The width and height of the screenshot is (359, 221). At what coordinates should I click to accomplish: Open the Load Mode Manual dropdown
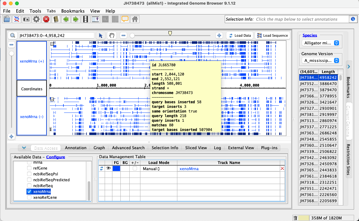click(x=151, y=169)
